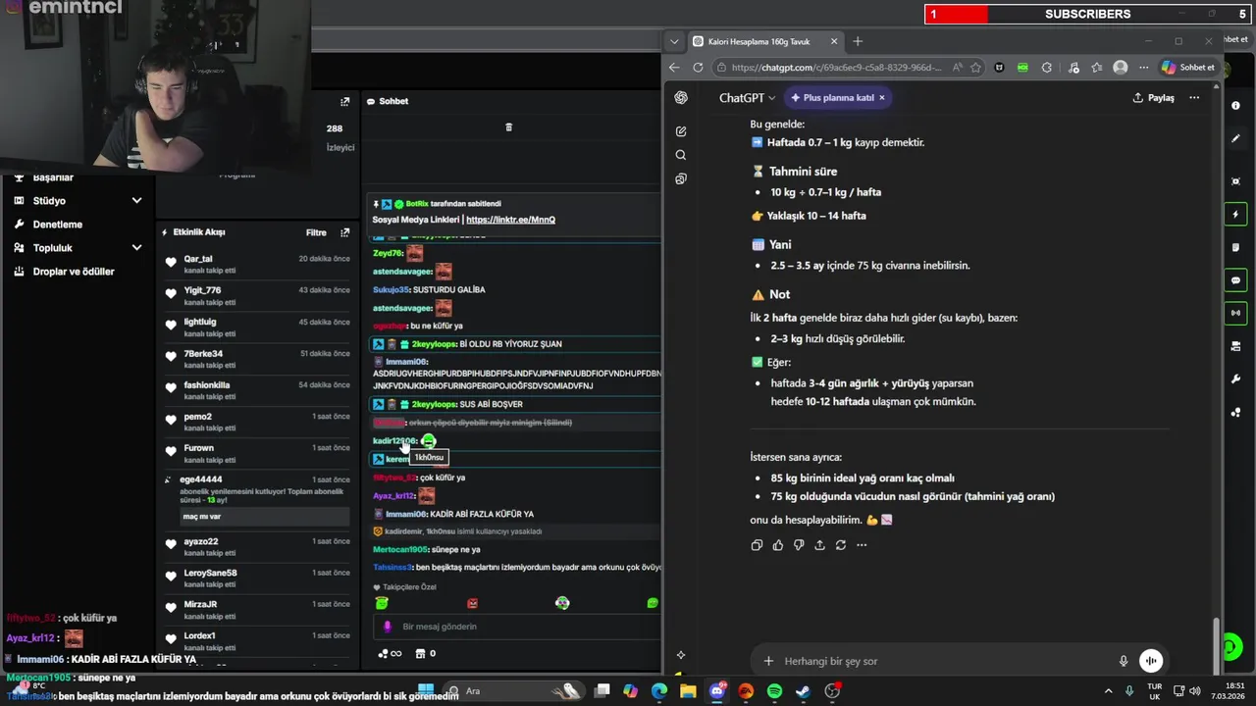Open Edge settings and more menu
Image resolution: width=1256 pixels, height=706 pixels.
[1142, 68]
